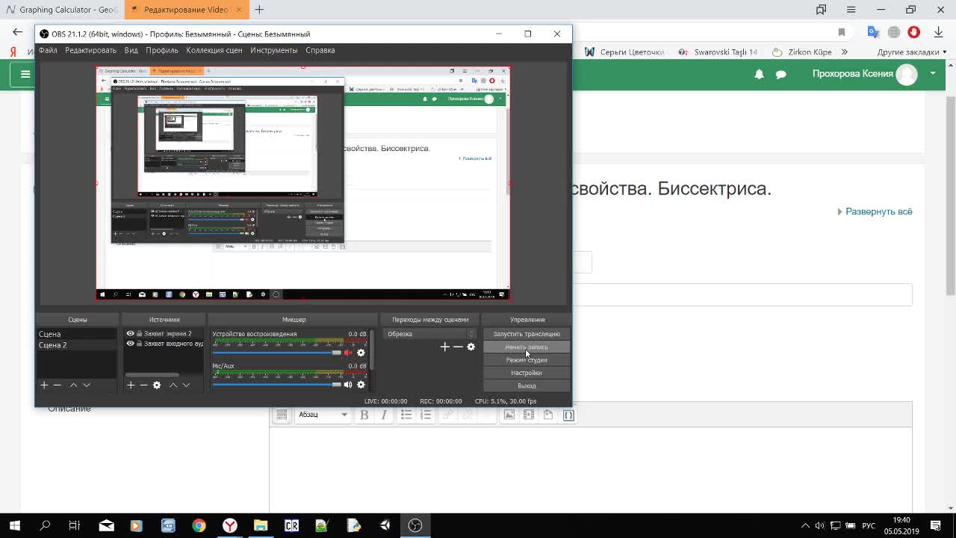Open the Файл menu in OBS

(x=48, y=50)
